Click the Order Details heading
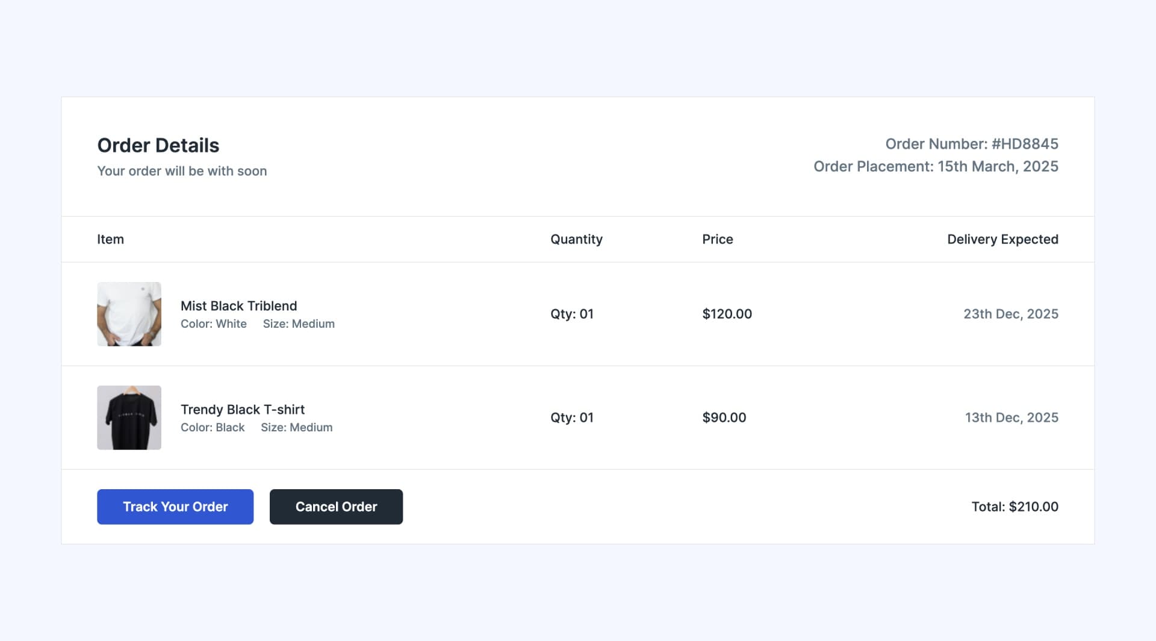Image resolution: width=1156 pixels, height=641 pixels. pos(158,145)
